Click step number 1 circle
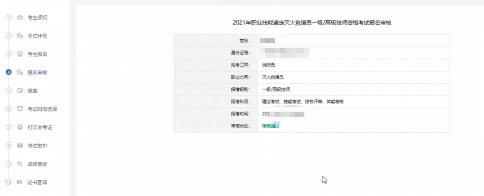 [x=9, y=17]
